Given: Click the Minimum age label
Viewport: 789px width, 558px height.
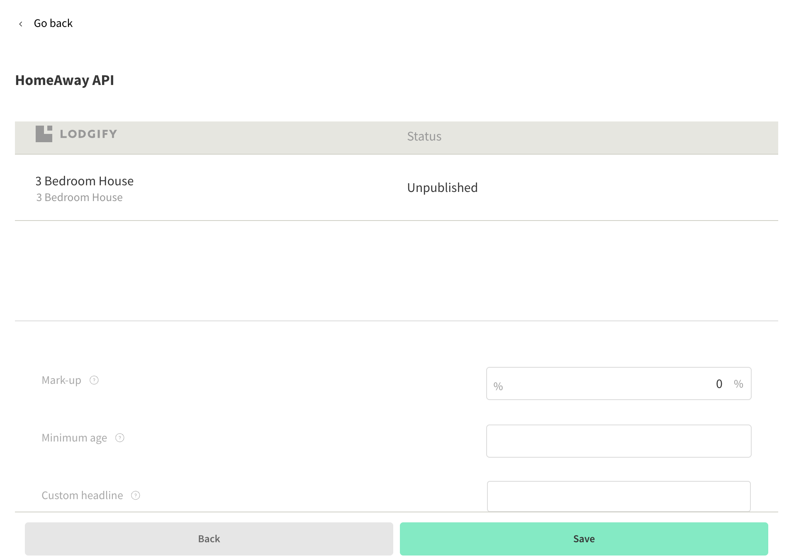Looking at the screenshot, I should pos(74,438).
